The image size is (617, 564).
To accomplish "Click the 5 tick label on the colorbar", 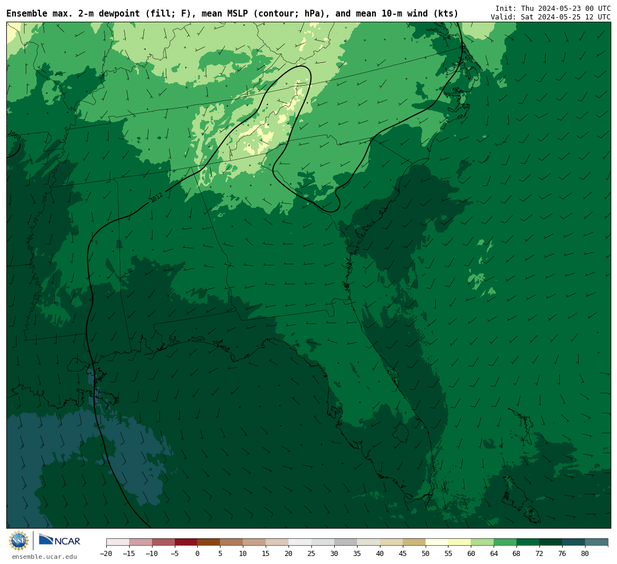I will (x=221, y=554).
